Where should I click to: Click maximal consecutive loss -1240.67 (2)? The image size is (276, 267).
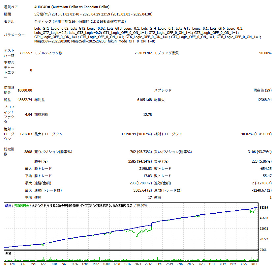(x=262, y=190)
